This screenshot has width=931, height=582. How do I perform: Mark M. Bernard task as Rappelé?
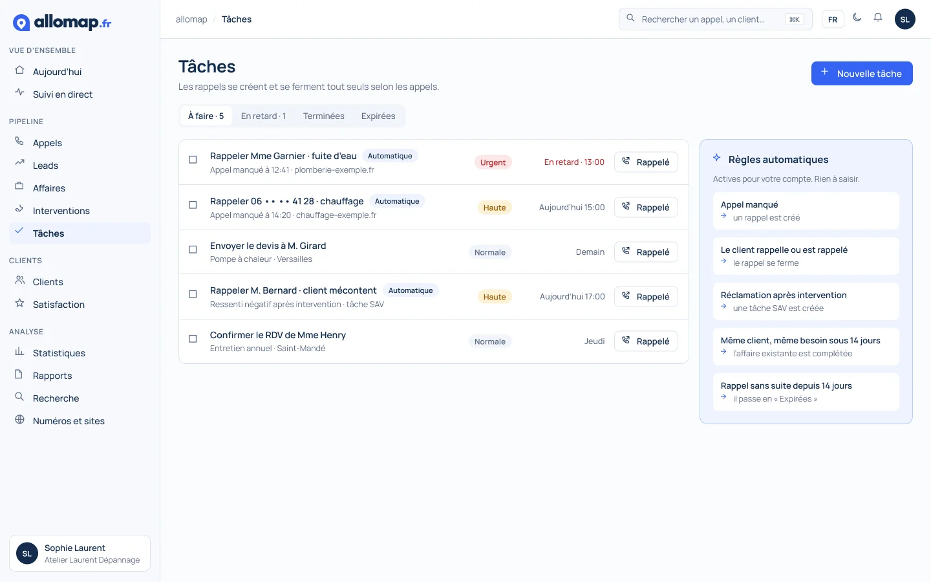(646, 297)
